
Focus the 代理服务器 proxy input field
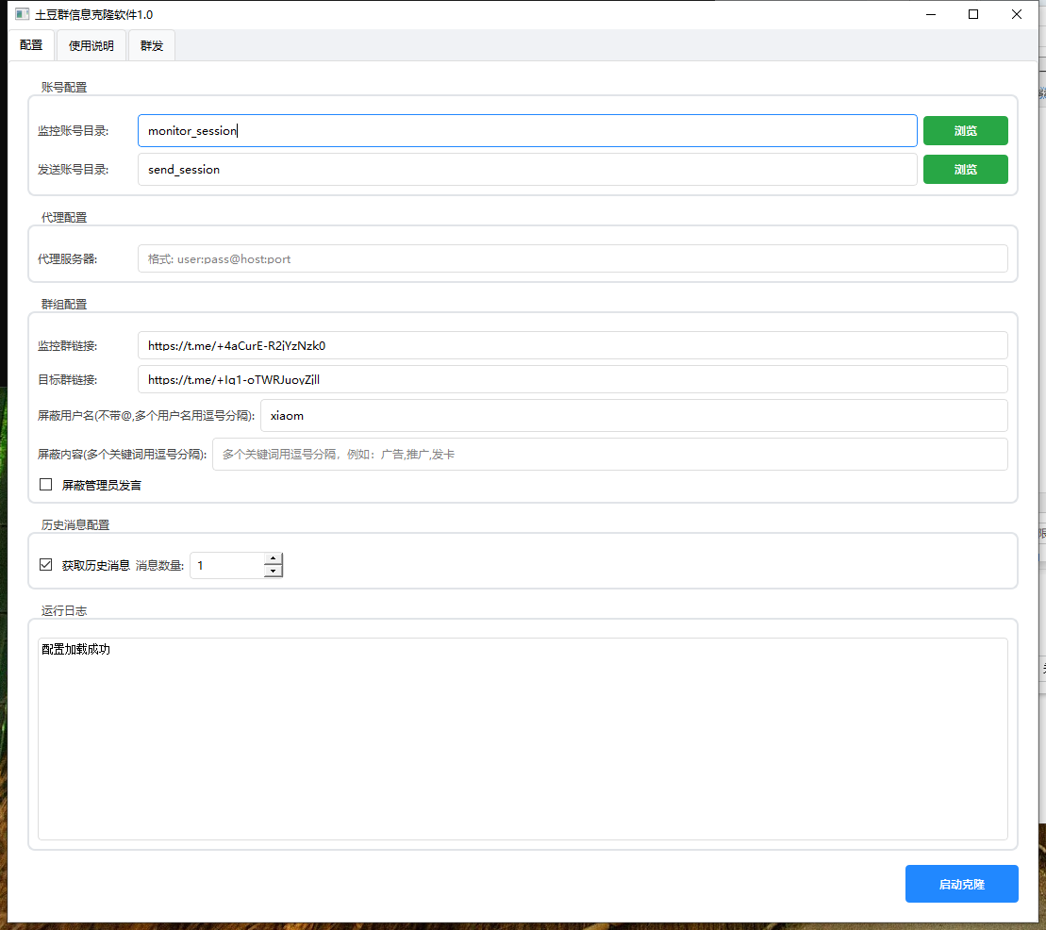tap(572, 258)
